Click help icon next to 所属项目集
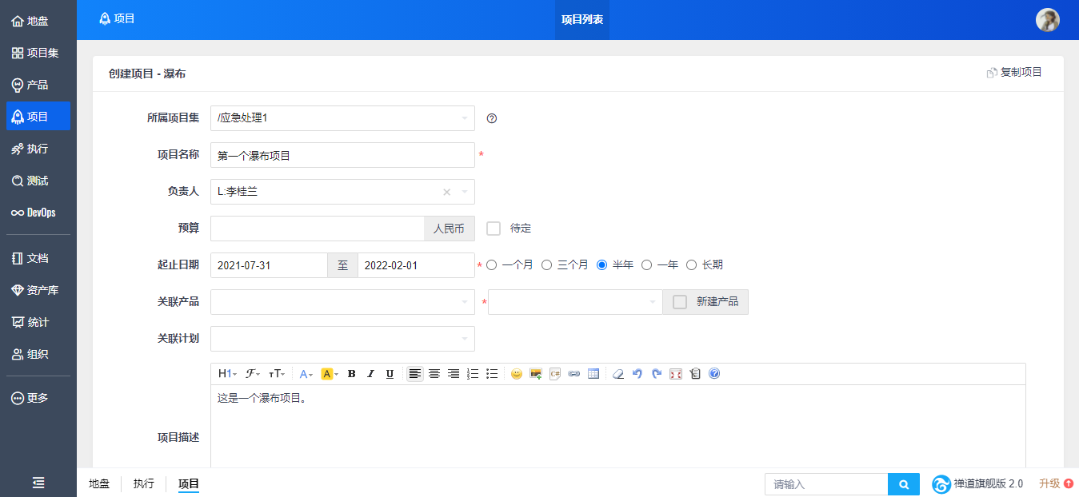1079x497 pixels. click(x=492, y=118)
